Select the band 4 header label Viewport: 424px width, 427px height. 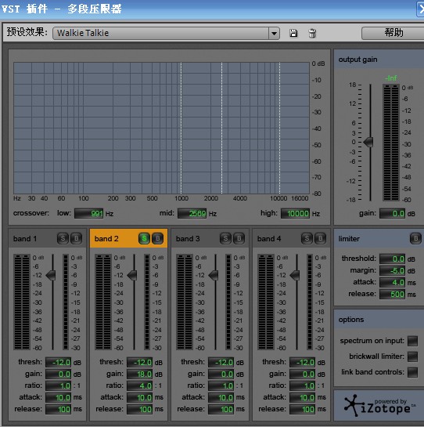coord(269,239)
